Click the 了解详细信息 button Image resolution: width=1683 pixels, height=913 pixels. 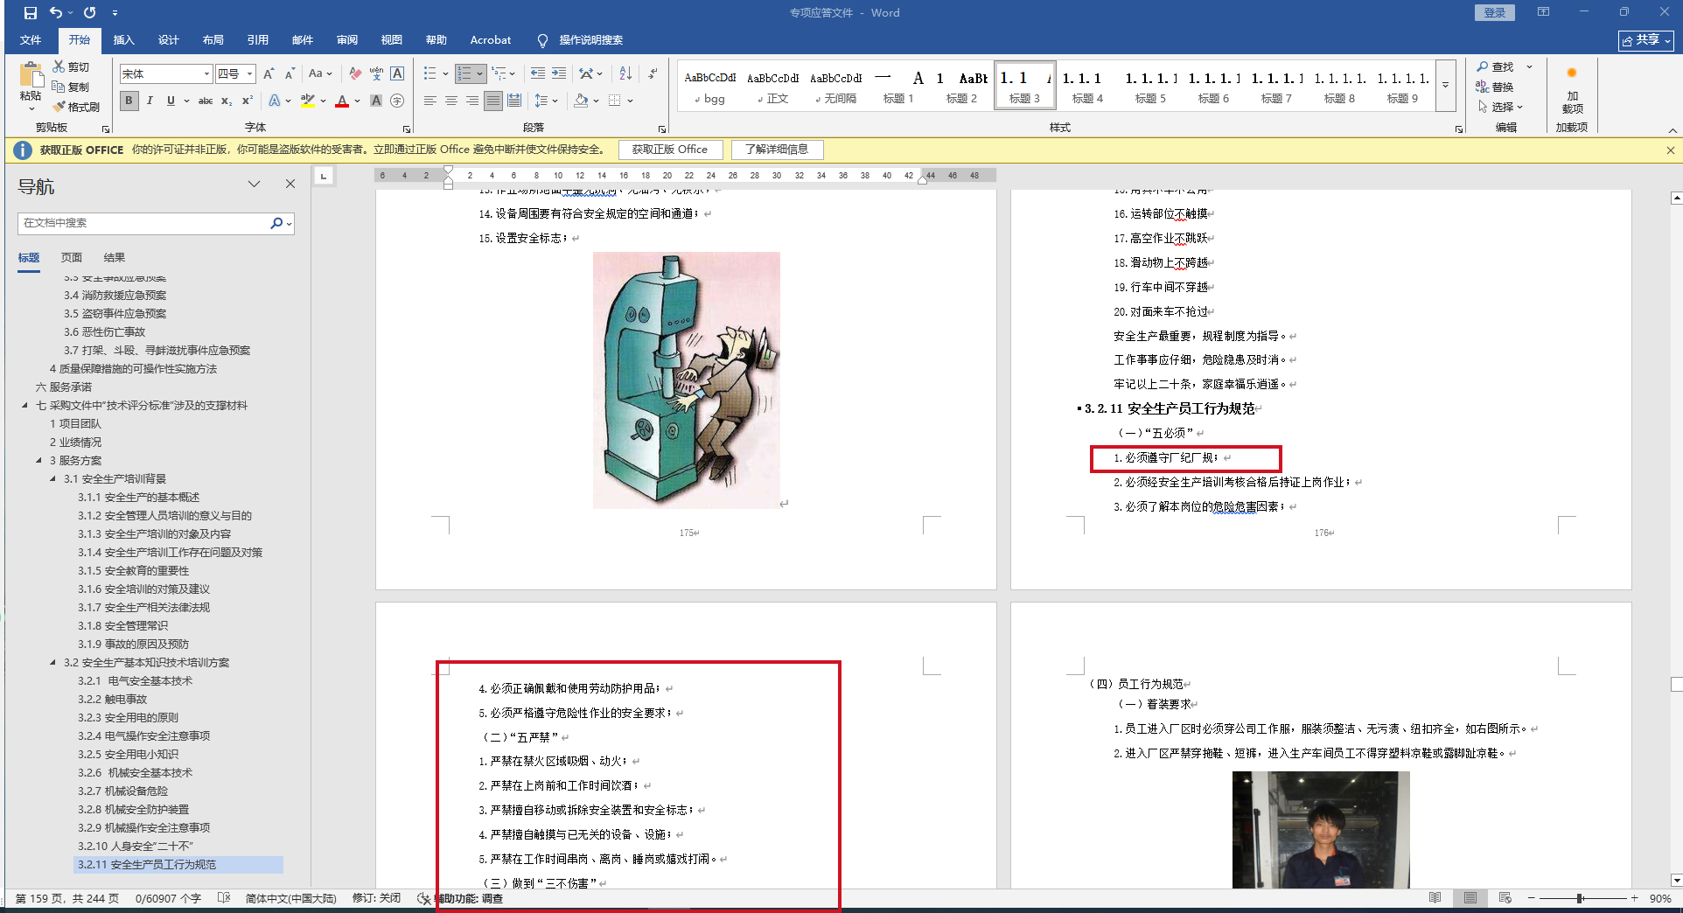pyautogui.click(x=777, y=150)
